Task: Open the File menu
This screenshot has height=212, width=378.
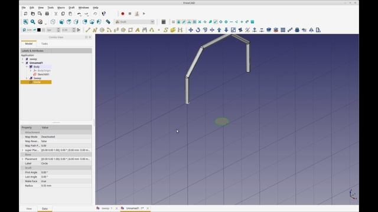Action: tap(24, 8)
